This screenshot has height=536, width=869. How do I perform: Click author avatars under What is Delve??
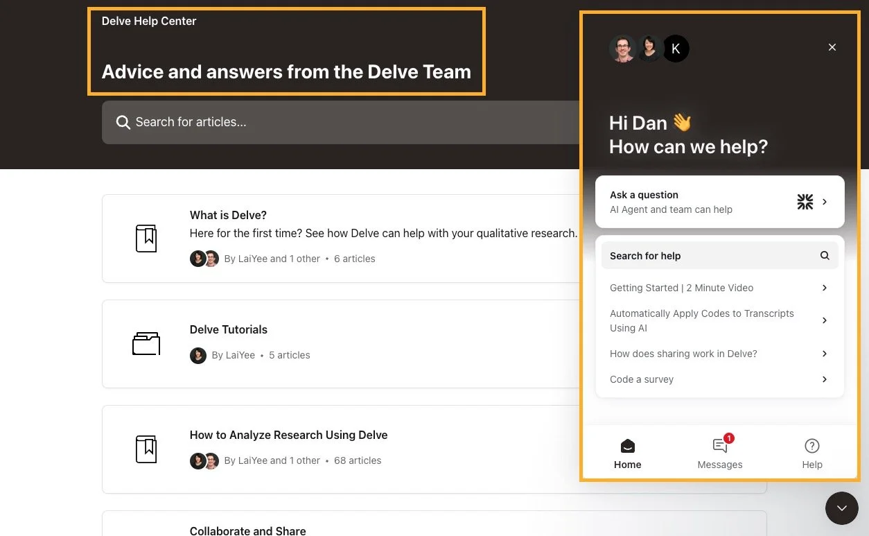tap(204, 259)
